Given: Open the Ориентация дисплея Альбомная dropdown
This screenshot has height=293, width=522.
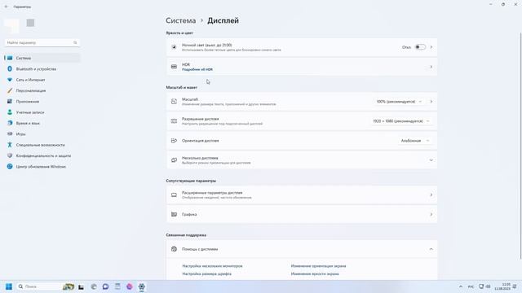Looking at the screenshot, I should click(x=415, y=141).
